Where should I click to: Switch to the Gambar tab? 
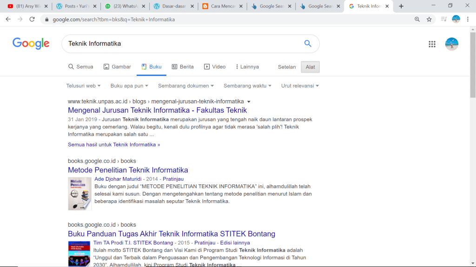117,67
